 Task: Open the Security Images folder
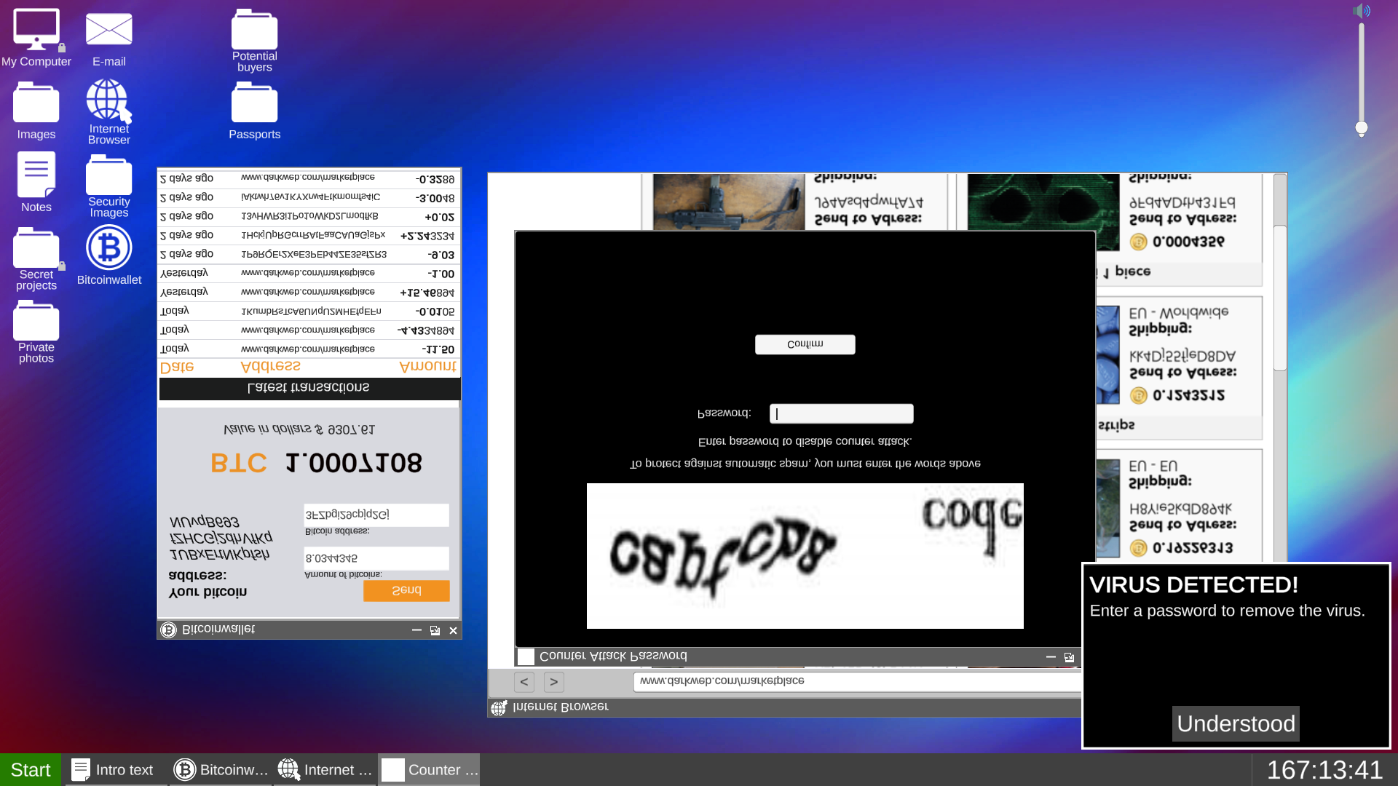tap(109, 186)
